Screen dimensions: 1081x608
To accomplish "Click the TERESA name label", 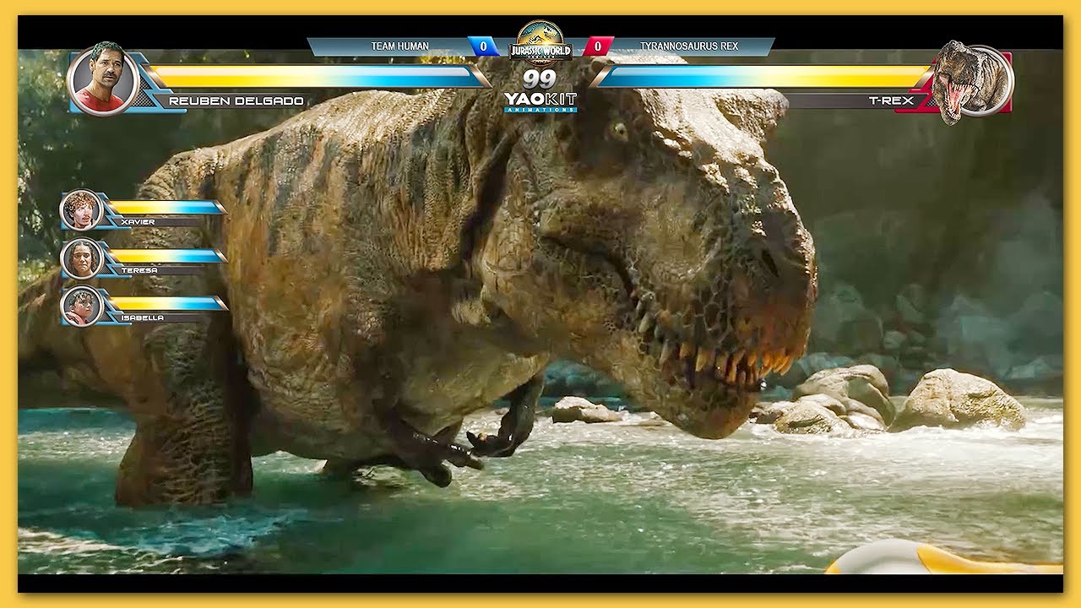I will [139, 270].
